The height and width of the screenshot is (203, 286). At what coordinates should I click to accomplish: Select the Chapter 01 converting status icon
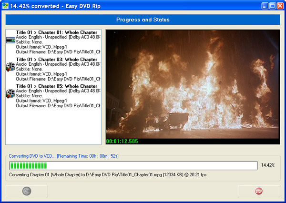click(10, 40)
